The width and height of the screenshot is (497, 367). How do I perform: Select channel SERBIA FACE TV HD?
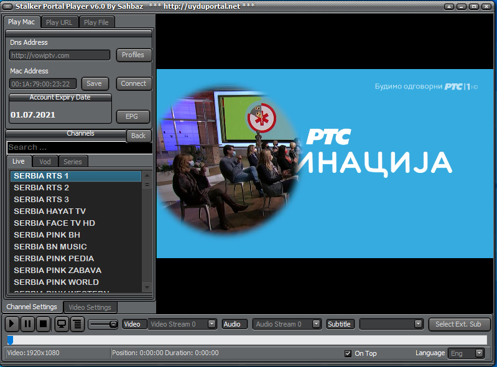click(x=76, y=223)
